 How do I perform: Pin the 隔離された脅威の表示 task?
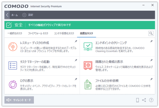tap(151, 60)
